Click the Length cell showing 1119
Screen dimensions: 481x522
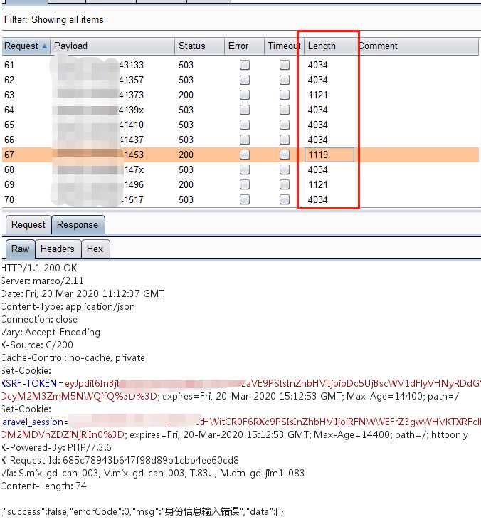tap(329, 155)
